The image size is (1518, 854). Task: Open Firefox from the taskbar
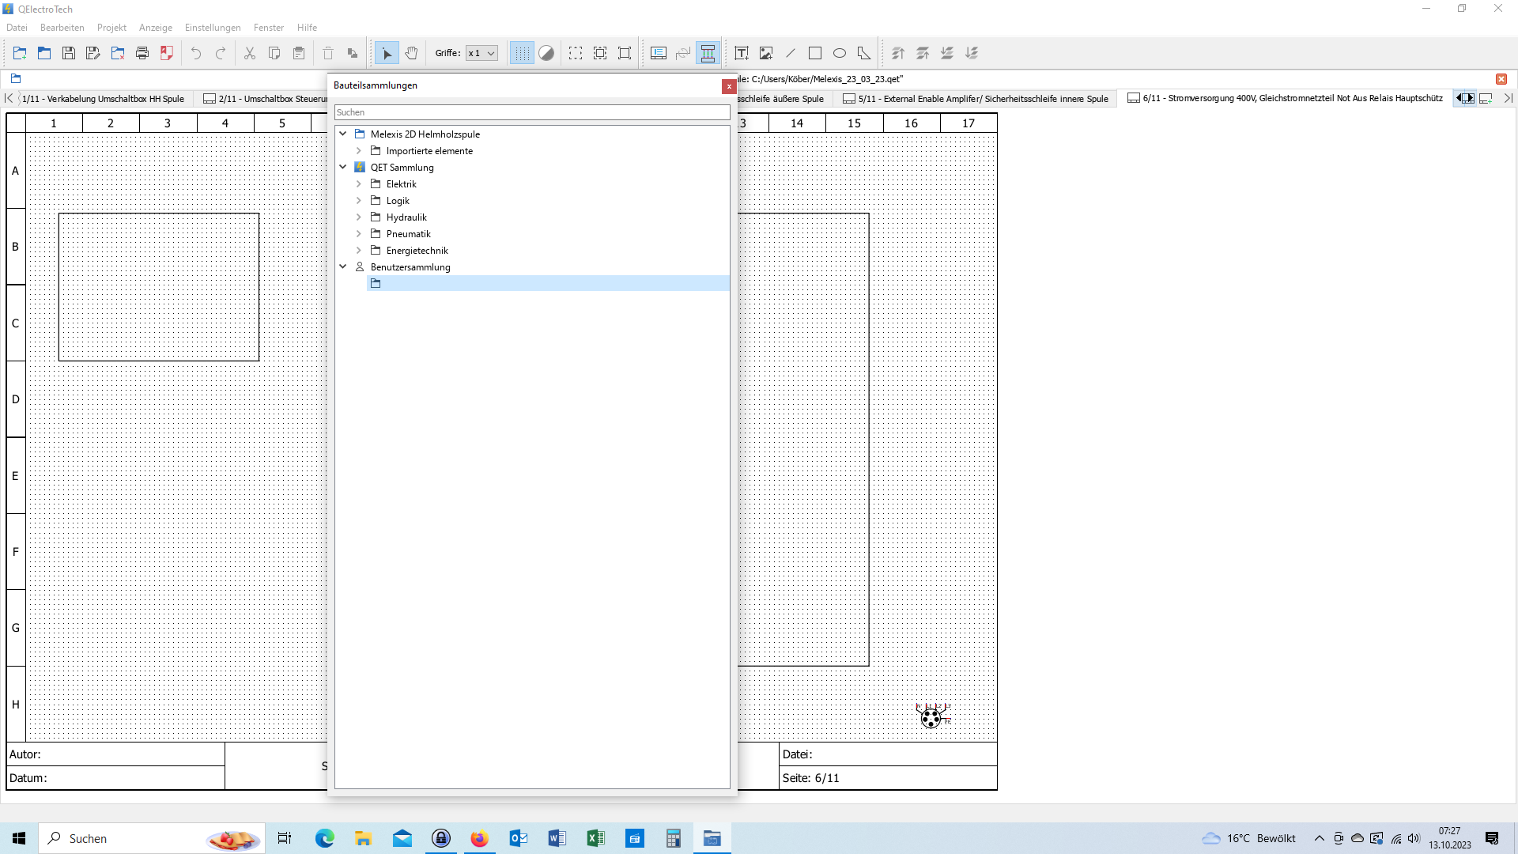[x=479, y=838]
